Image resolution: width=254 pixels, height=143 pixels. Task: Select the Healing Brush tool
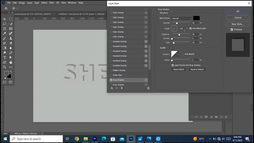[x=11, y=33]
